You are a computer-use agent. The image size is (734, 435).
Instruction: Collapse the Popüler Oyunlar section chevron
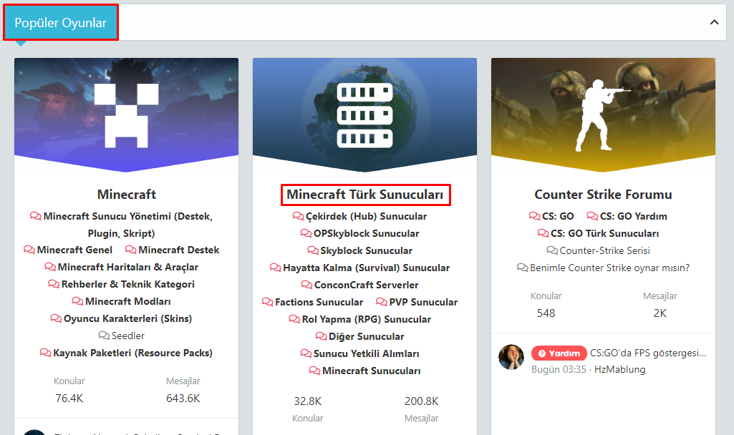point(714,22)
